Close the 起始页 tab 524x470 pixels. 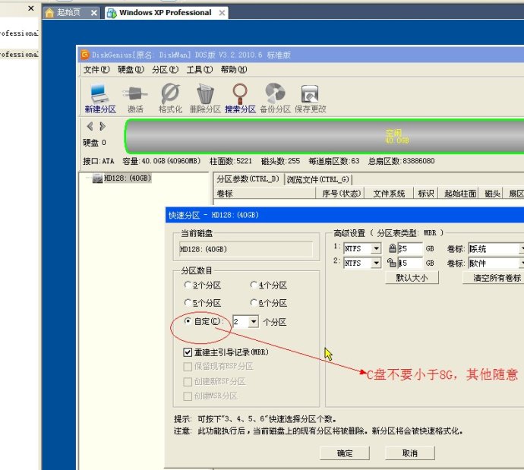pos(94,13)
